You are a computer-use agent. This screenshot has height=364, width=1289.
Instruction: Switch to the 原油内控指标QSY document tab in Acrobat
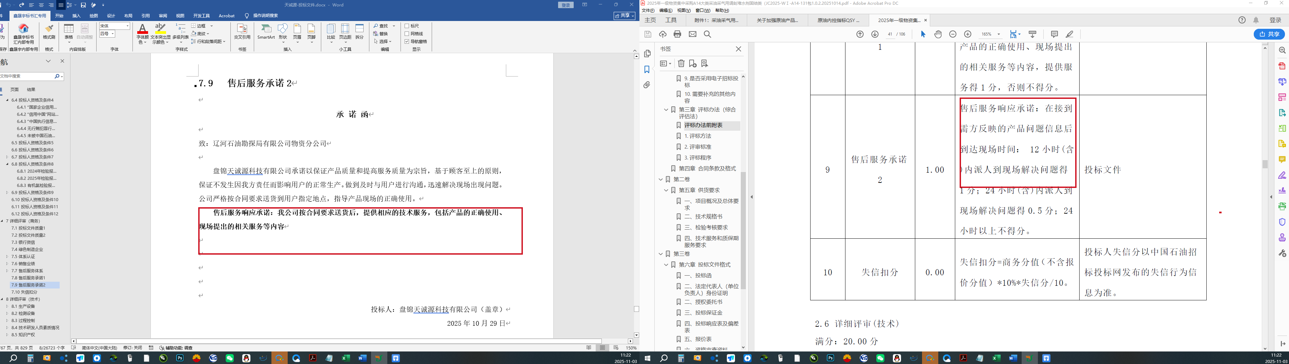tap(839, 20)
